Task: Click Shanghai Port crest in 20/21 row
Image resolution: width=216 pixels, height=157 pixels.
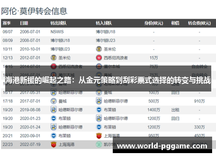Action: tap(99, 136)
